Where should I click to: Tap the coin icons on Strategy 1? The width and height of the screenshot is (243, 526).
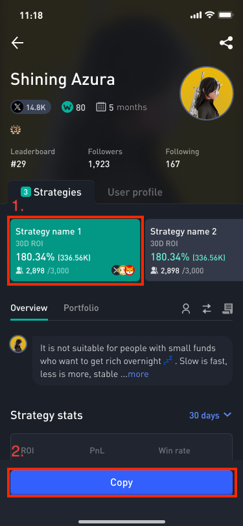123,270
